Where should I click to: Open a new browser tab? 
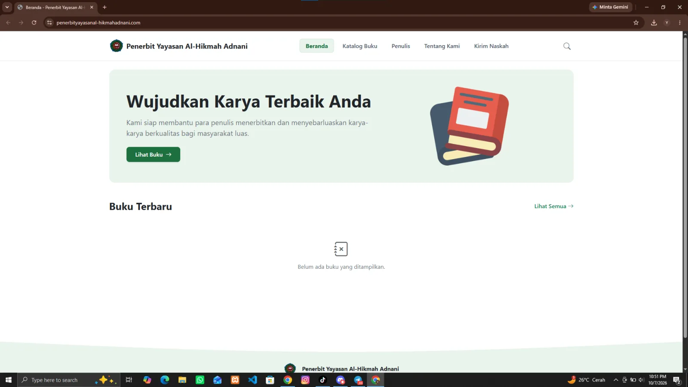104,7
